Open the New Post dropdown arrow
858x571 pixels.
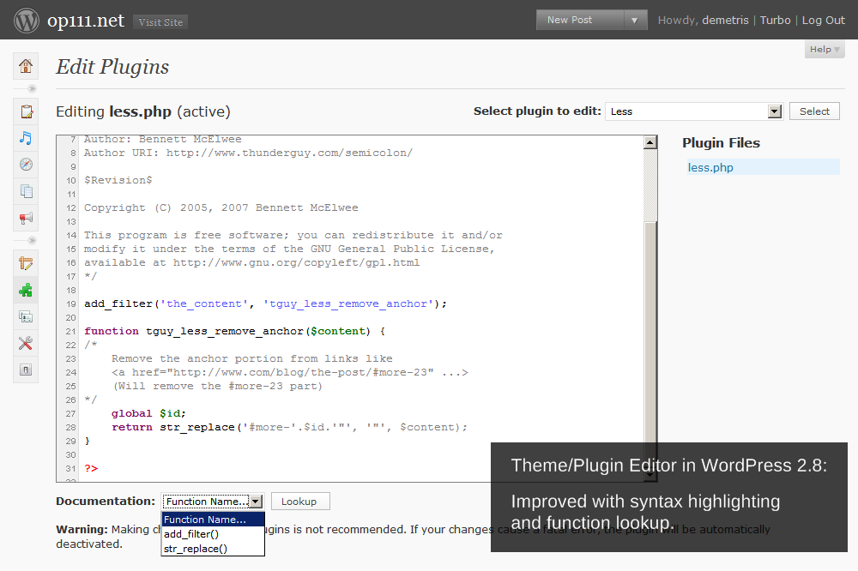point(635,21)
